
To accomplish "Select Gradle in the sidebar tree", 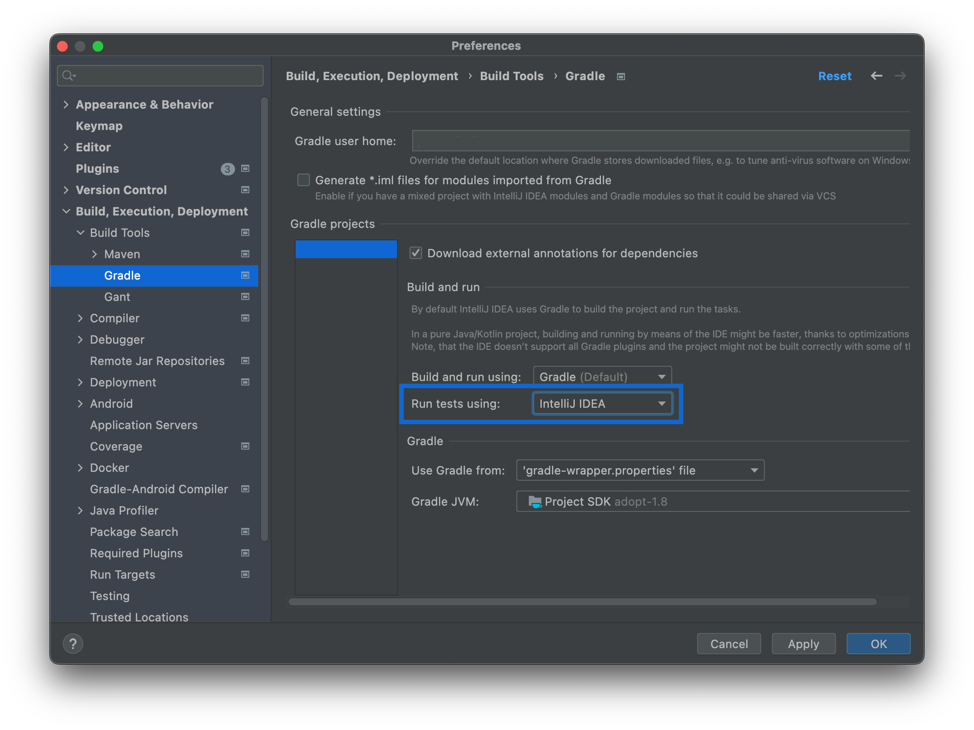I will click(x=122, y=275).
